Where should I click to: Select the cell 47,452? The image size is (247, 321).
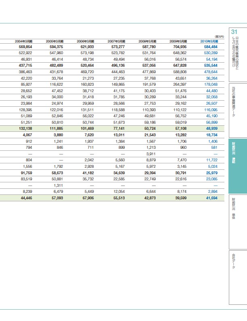pyautogui.click(x=57, y=91)
